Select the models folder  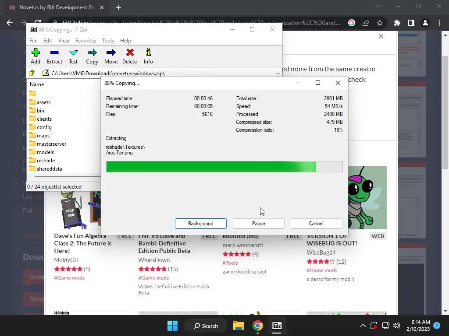[42, 152]
